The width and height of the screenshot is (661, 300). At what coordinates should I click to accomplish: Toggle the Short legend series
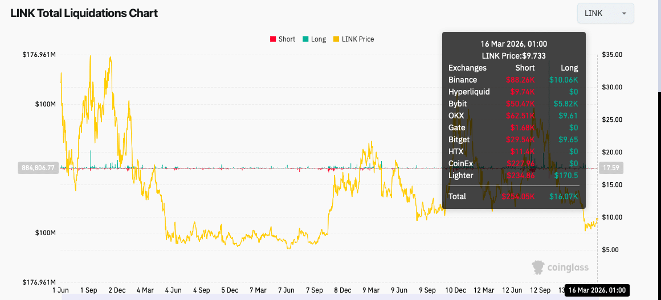(x=283, y=39)
